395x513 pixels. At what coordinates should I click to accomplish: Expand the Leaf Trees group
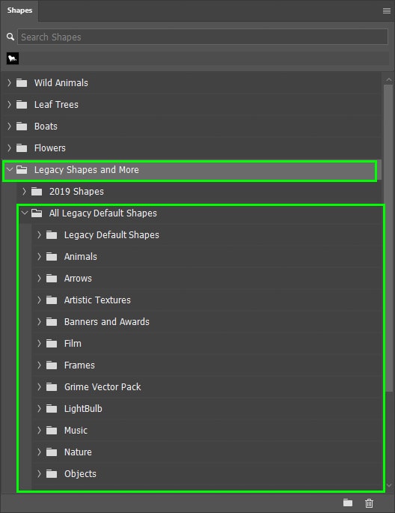pos(9,104)
